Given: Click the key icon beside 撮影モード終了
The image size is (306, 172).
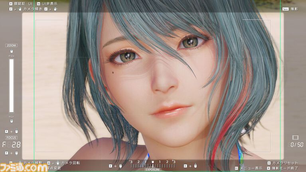Looking at the screenshot, I should click(268, 168).
